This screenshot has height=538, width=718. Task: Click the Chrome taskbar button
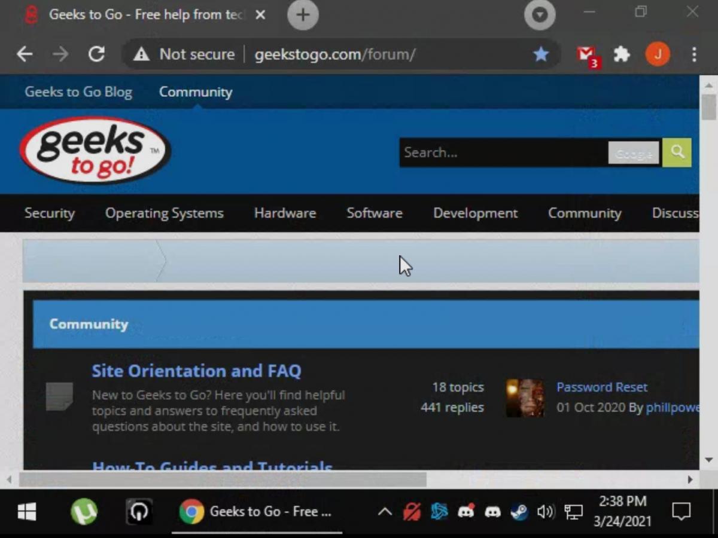[x=257, y=512]
